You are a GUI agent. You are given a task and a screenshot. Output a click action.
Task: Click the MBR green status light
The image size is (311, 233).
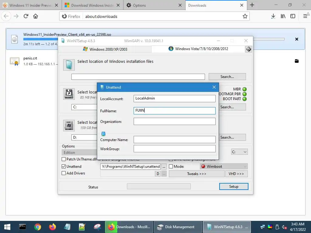[244, 89]
